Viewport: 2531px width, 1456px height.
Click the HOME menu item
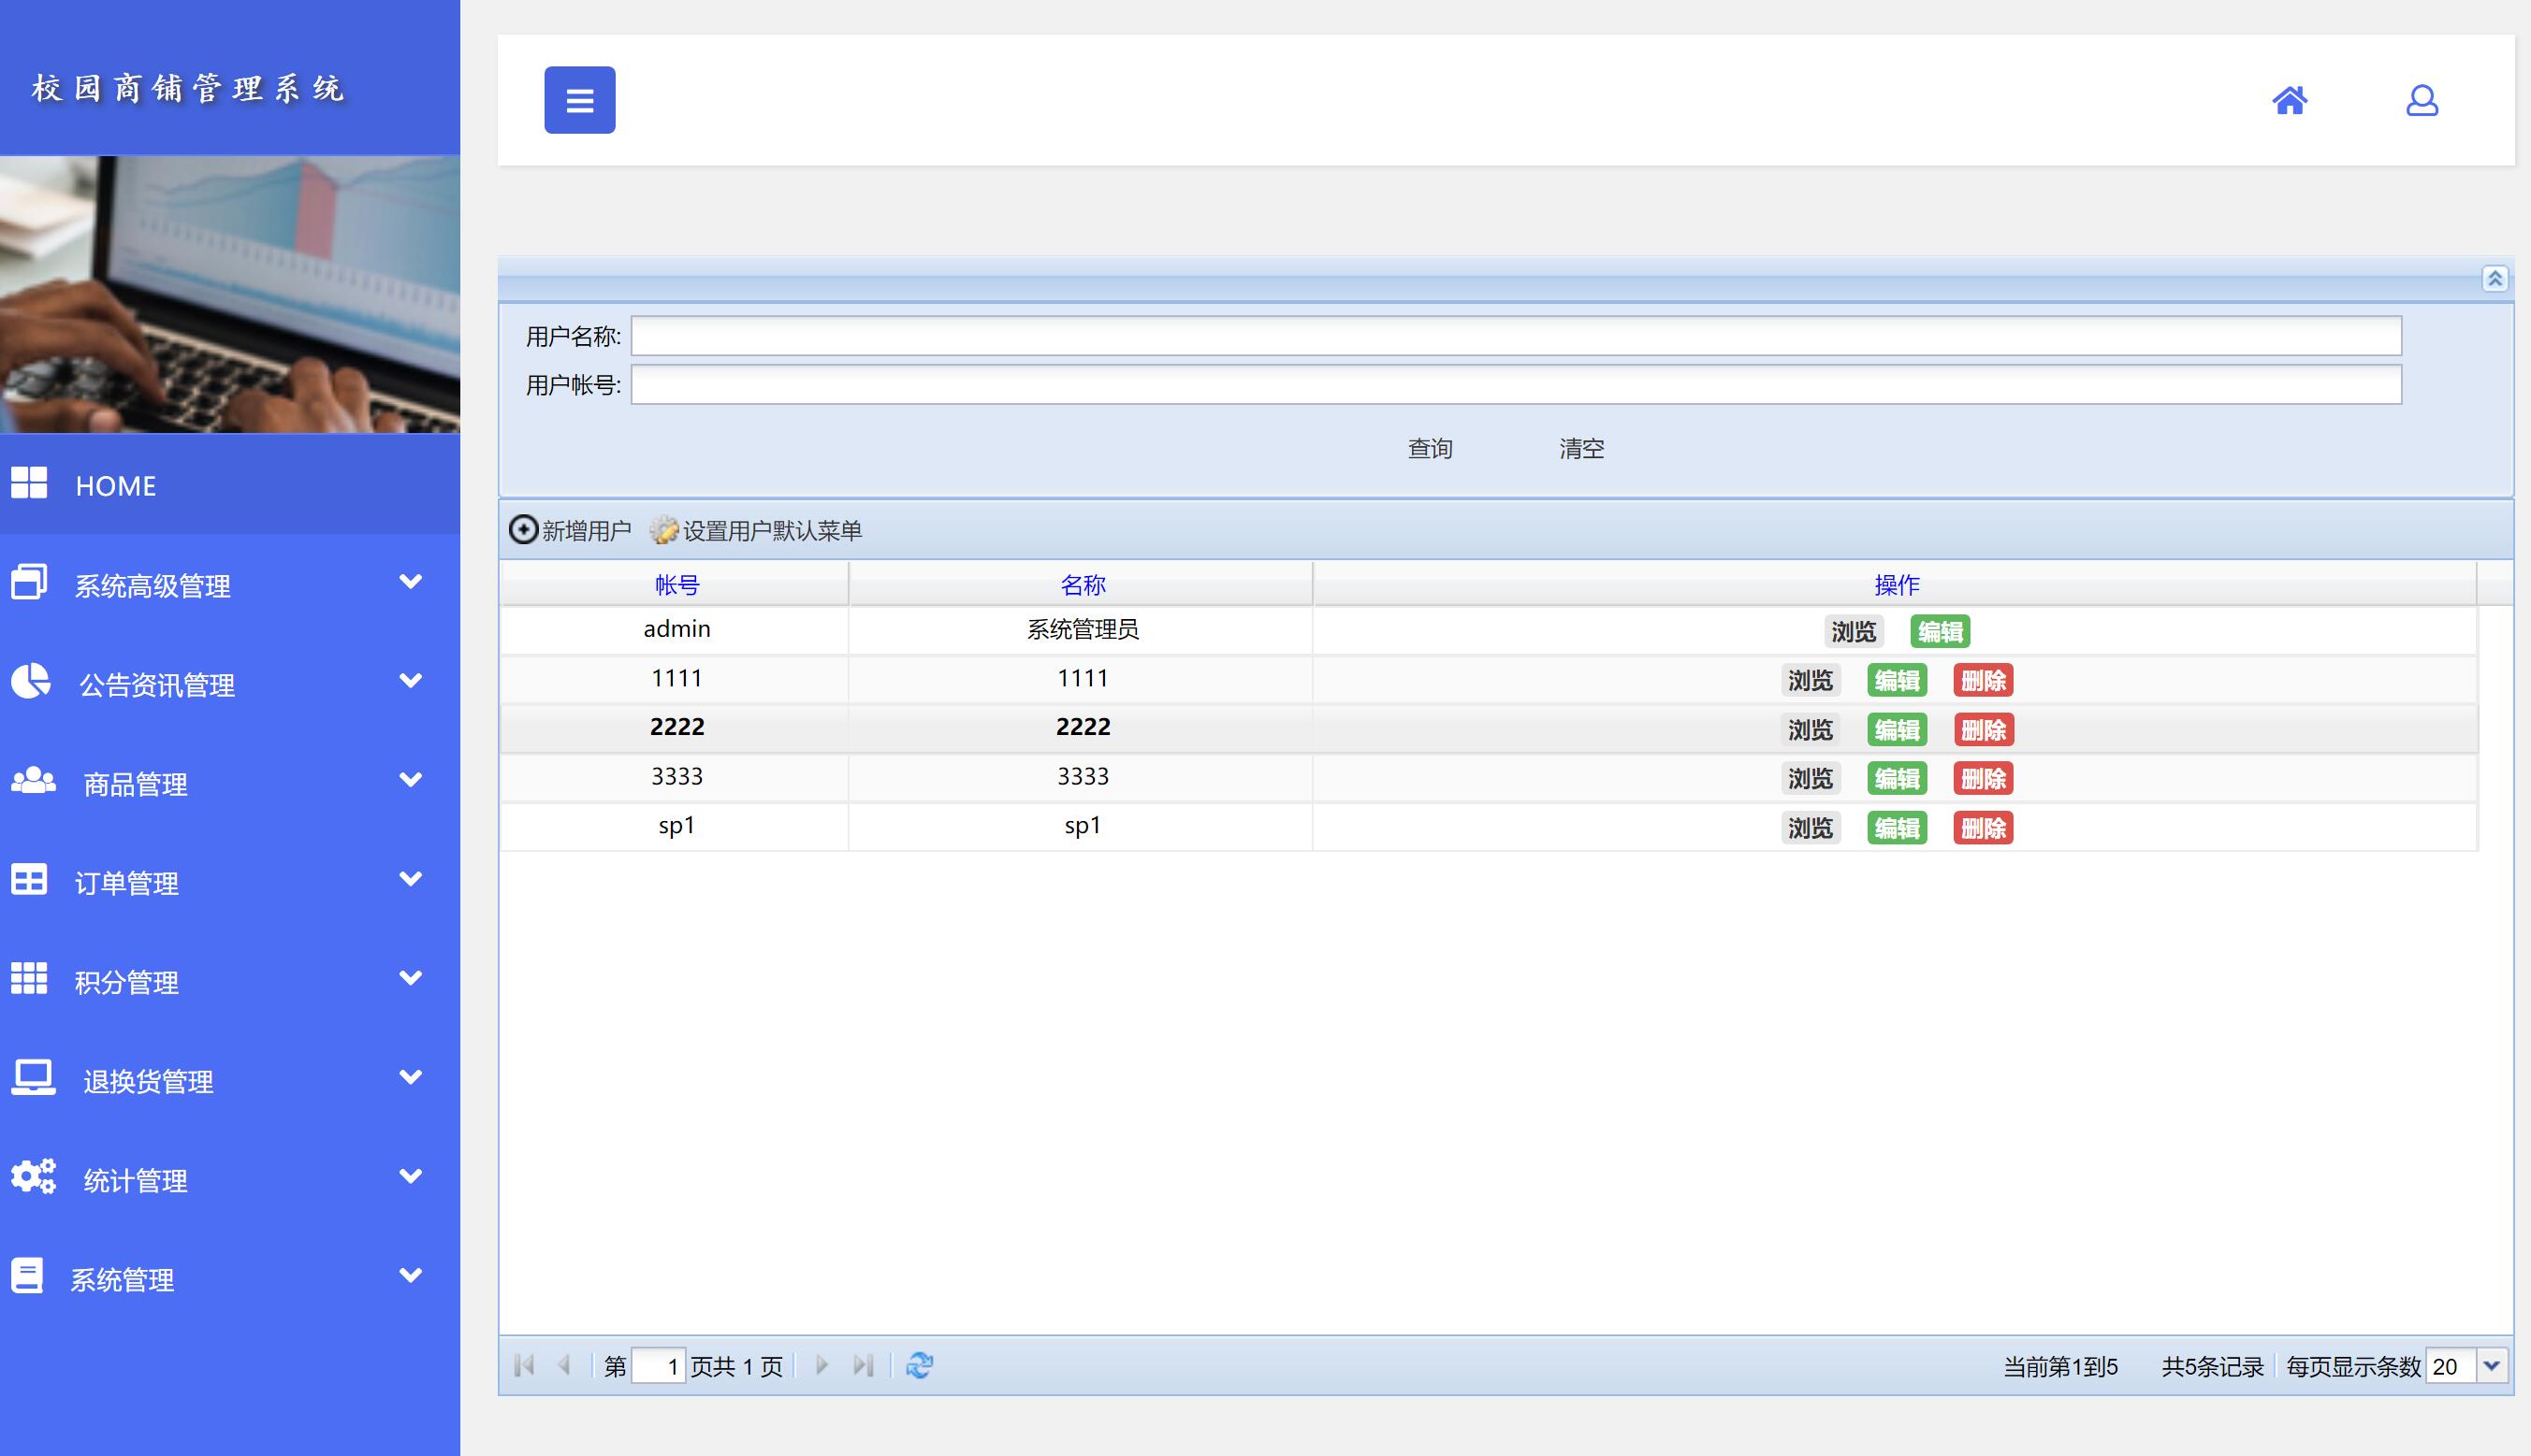coord(230,485)
